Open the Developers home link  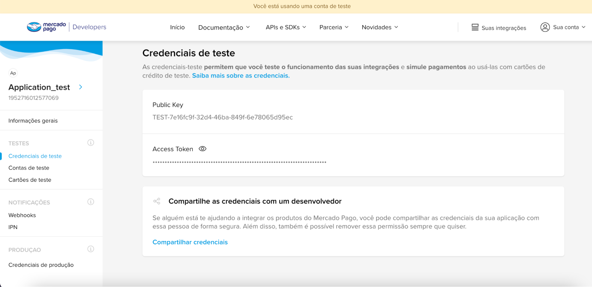click(89, 27)
